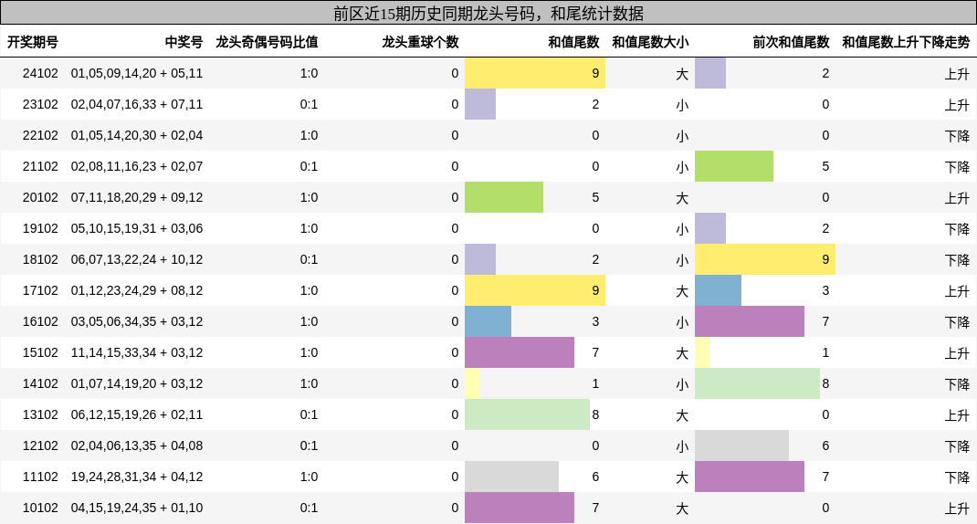Click the light green 和值尾数 bar in row 13102
This screenshot has width=977, height=524.
tap(527, 414)
